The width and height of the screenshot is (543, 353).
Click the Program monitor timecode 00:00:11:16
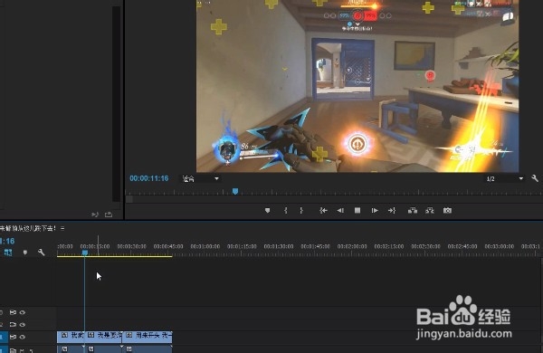click(149, 178)
